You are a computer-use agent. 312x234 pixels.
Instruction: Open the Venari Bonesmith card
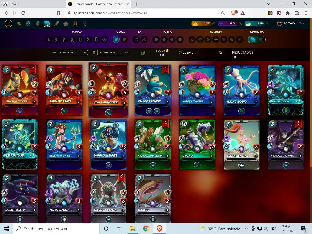64,198
